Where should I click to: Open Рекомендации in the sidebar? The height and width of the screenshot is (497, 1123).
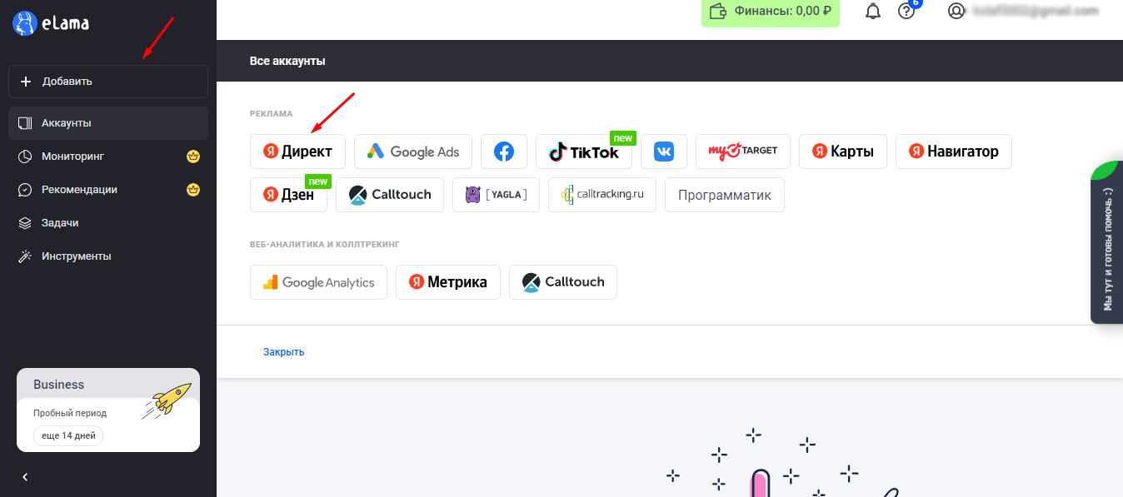click(79, 190)
